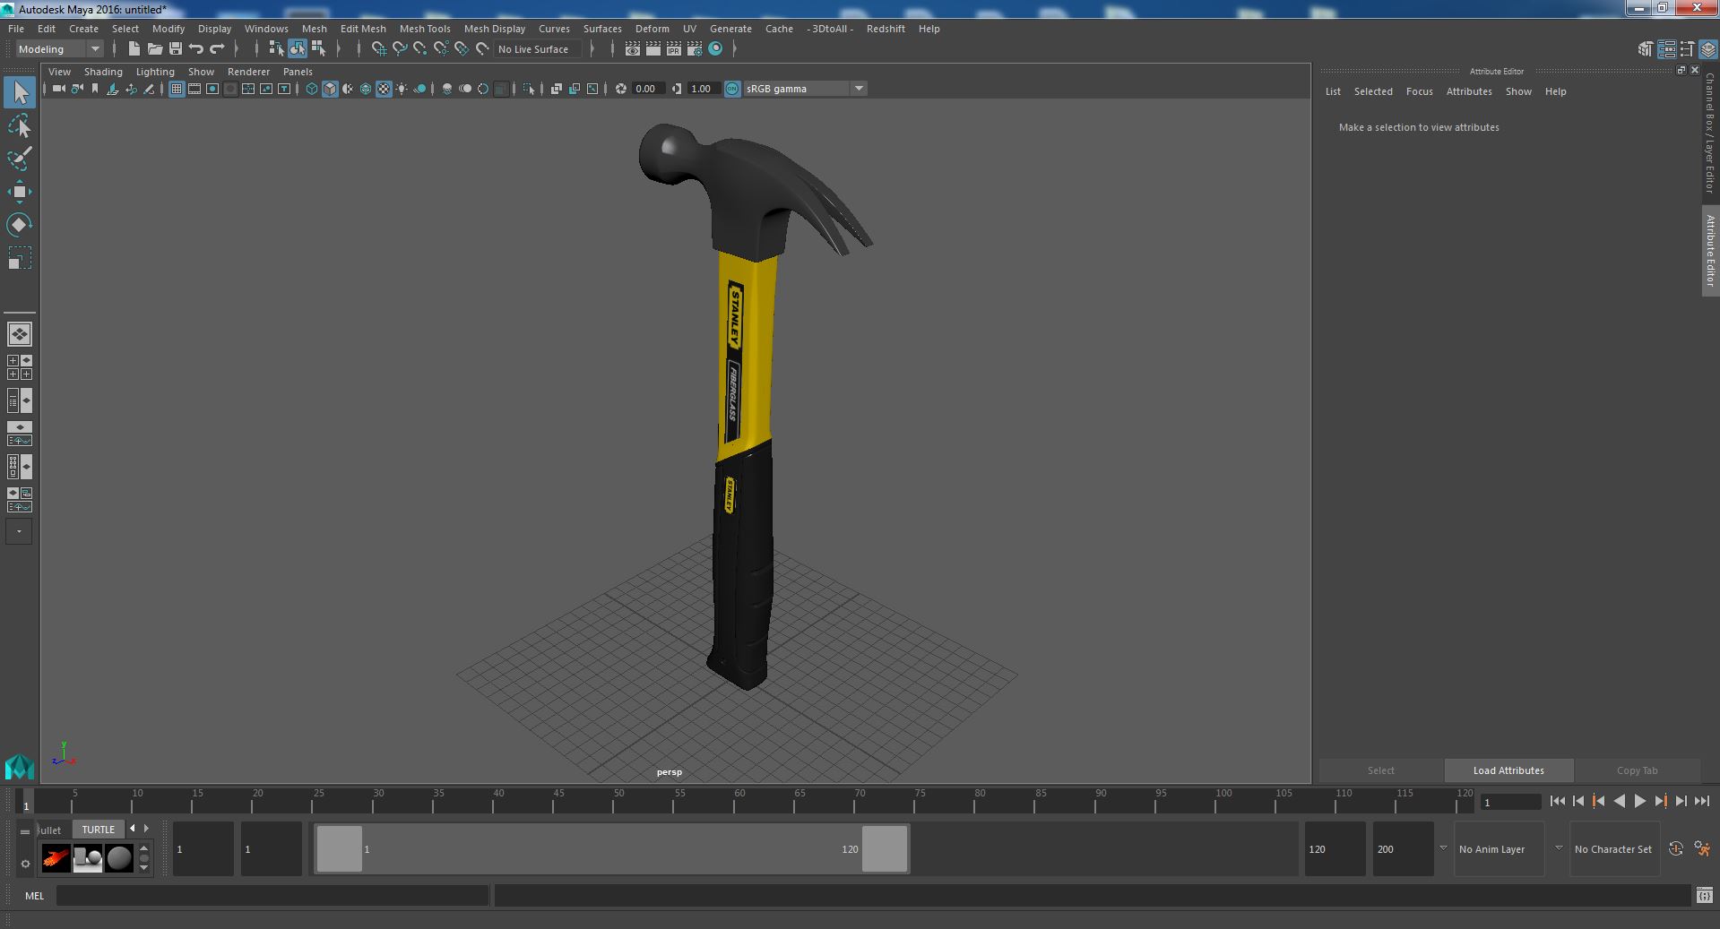Viewport: 1720px width, 929px height.
Task: Click the TURTLE shelf fire icon
Action: [x=56, y=858]
